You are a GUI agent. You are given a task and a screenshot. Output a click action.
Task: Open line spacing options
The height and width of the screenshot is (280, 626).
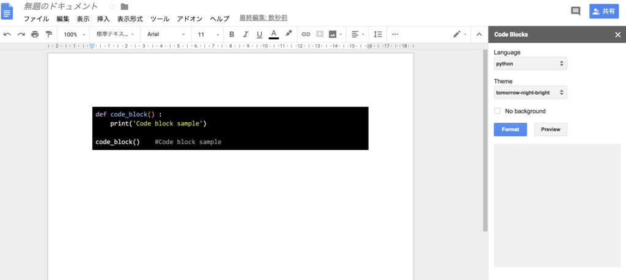pyautogui.click(x=378, y=34)
